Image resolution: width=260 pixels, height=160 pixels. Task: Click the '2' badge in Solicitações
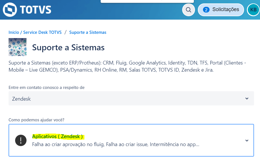click(x=206, y=10)
